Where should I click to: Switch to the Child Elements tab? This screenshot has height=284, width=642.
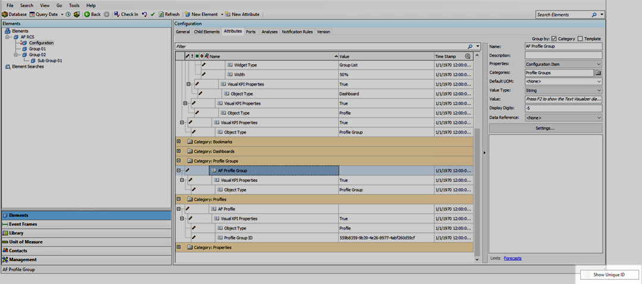point(206,31)
